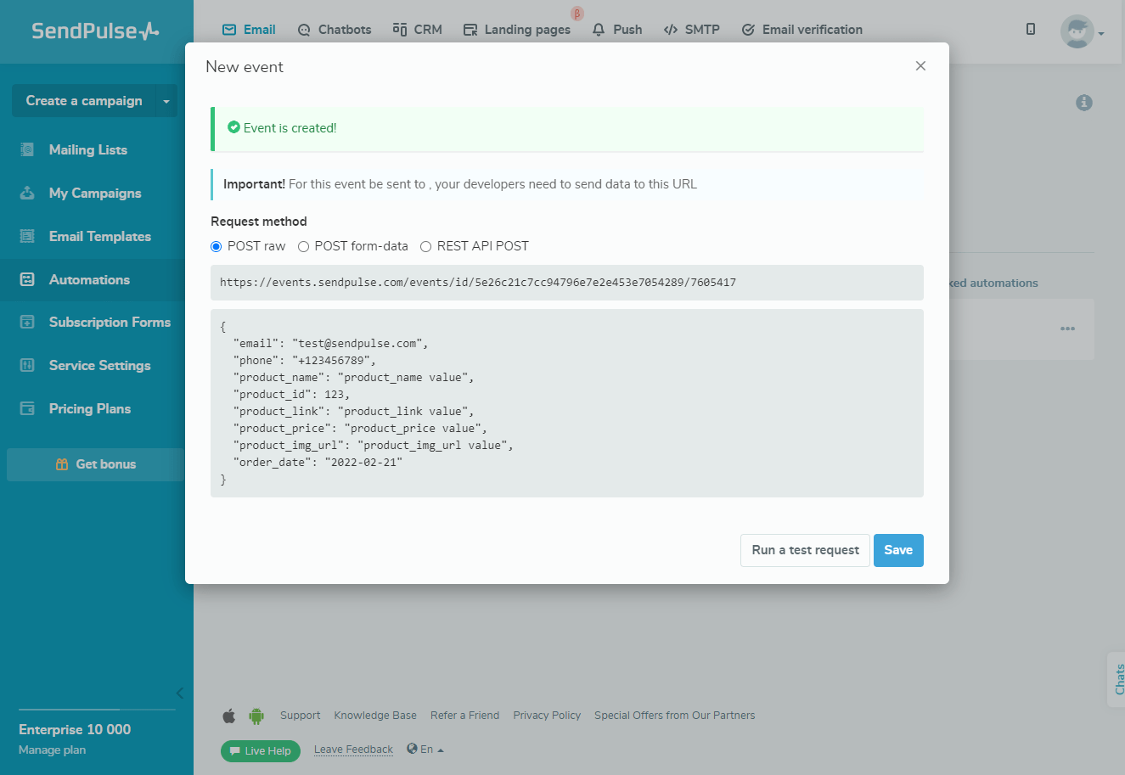Collapse the sidebar with the chevron arrow
1125x775 pixels.
click(x=179, y=693)
